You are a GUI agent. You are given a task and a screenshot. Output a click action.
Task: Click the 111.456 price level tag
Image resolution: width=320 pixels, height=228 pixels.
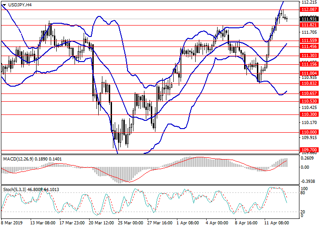point(309,47)
